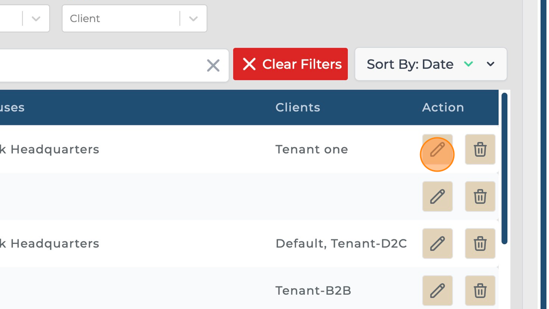The width and height of the screenshot is (549, 309).
Task: Select the Tenant-B2B client cell
Action: click(313, 291)
